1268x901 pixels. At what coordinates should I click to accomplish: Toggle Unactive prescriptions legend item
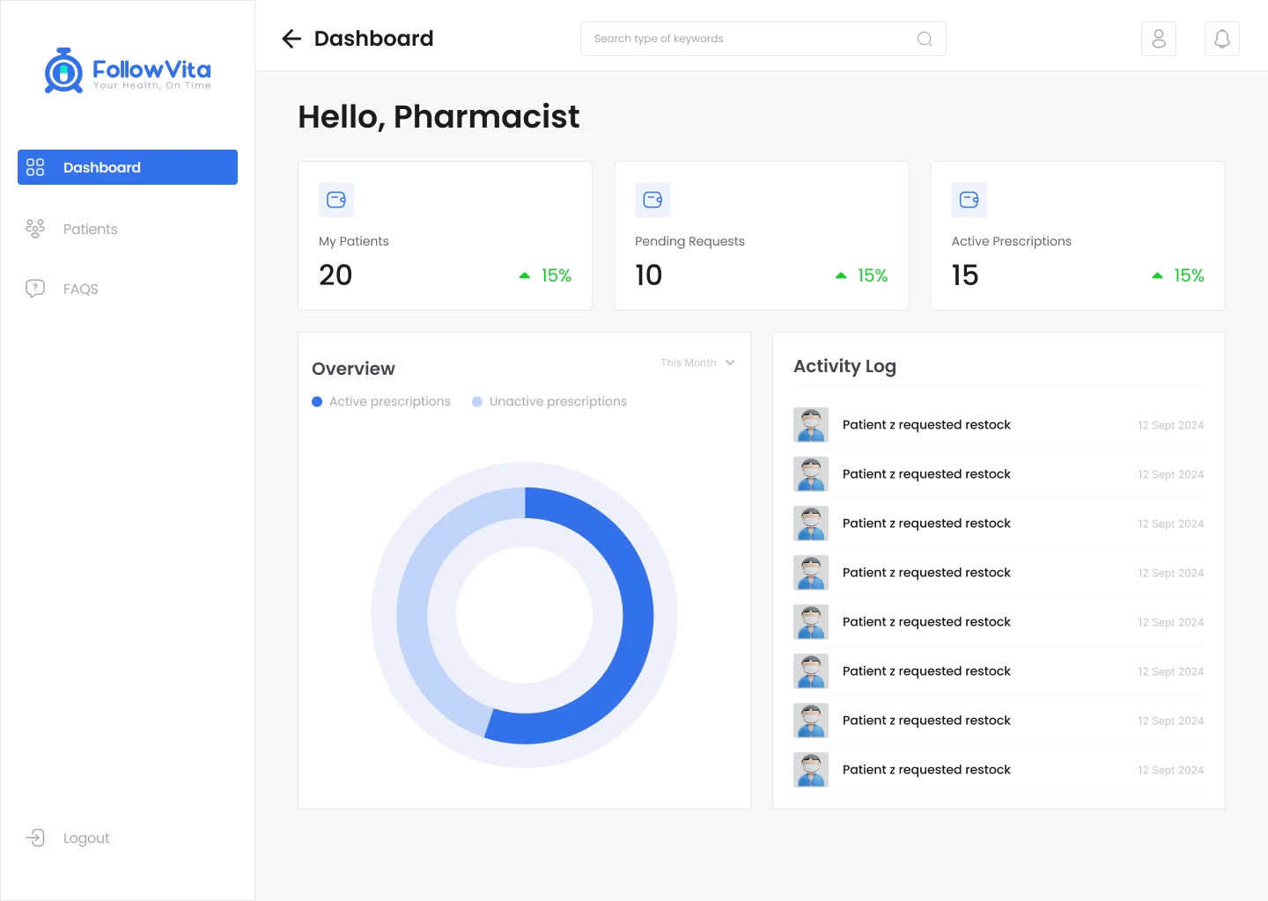[549, 401]
